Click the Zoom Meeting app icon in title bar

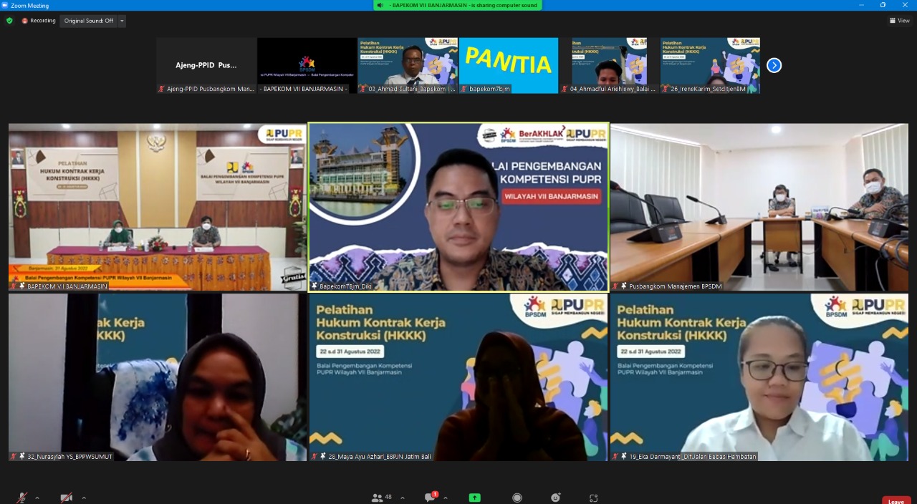5,5
